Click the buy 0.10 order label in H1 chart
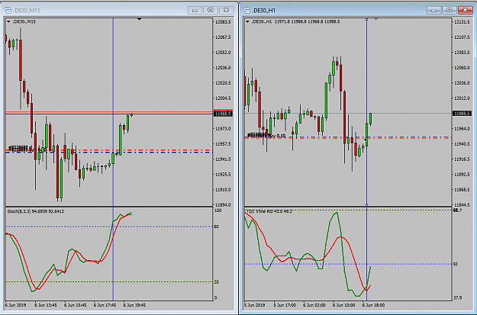This screenshot has width=477, height=315. click(276, 136)
